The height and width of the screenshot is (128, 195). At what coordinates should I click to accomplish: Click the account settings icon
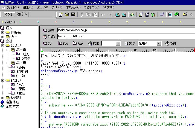click(141, 15)
